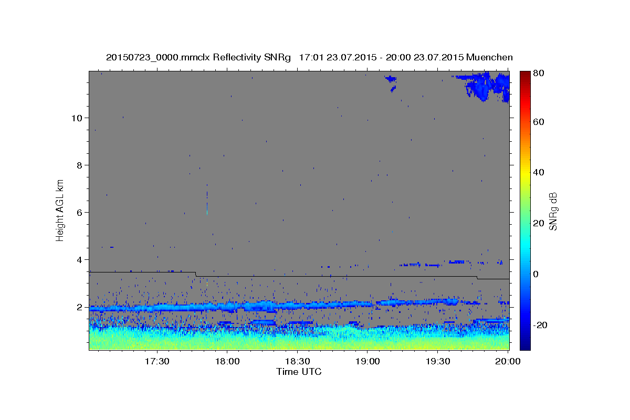Click the dark red top of the colorbar

click(x=525, y=76)
